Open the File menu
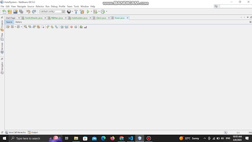252x142 pixels. point(3,6)
